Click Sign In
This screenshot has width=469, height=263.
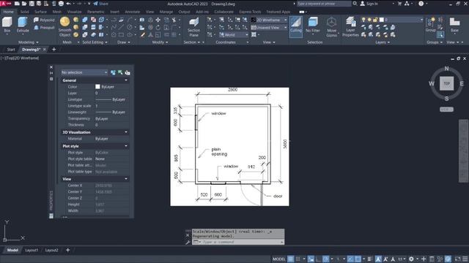[369, 4]
